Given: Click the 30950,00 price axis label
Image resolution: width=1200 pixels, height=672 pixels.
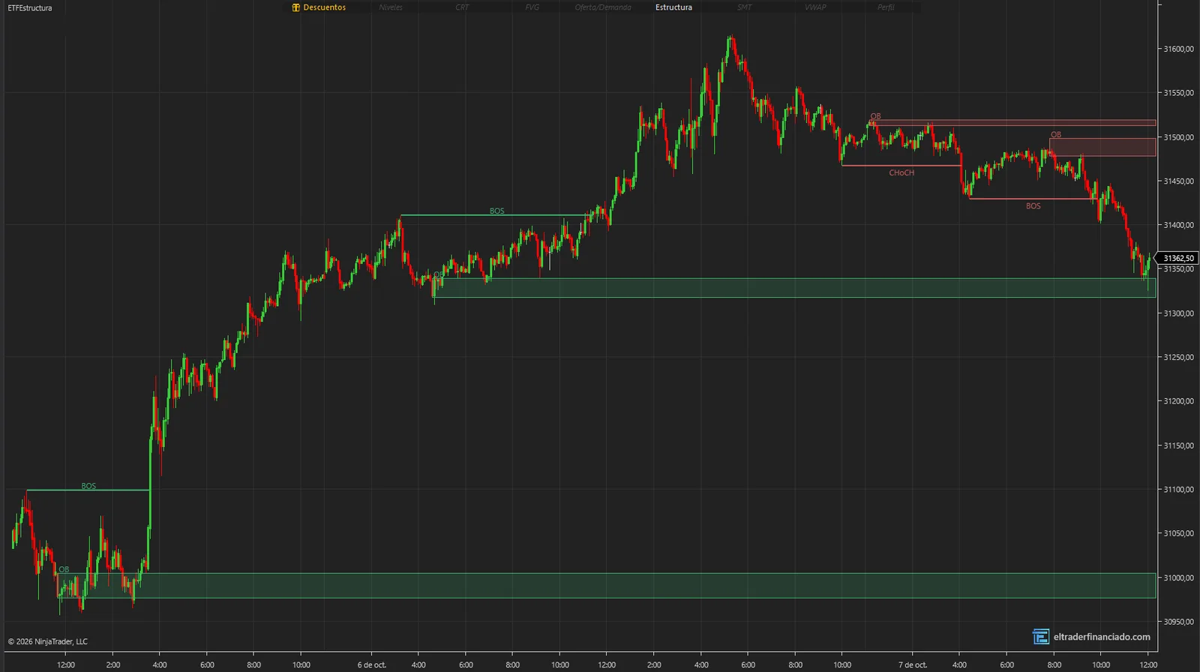Looking at the screenshot, I should (1178, 622).
